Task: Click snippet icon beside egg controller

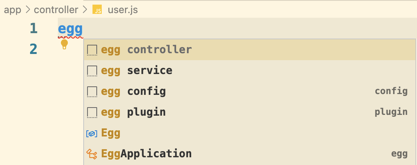Action: click(x=92, y=50)
